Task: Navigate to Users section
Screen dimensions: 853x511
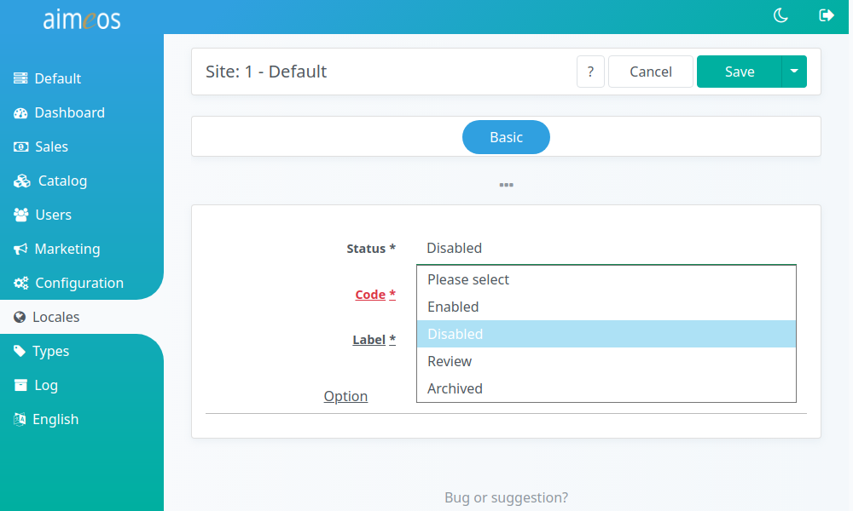Action: 82,215
